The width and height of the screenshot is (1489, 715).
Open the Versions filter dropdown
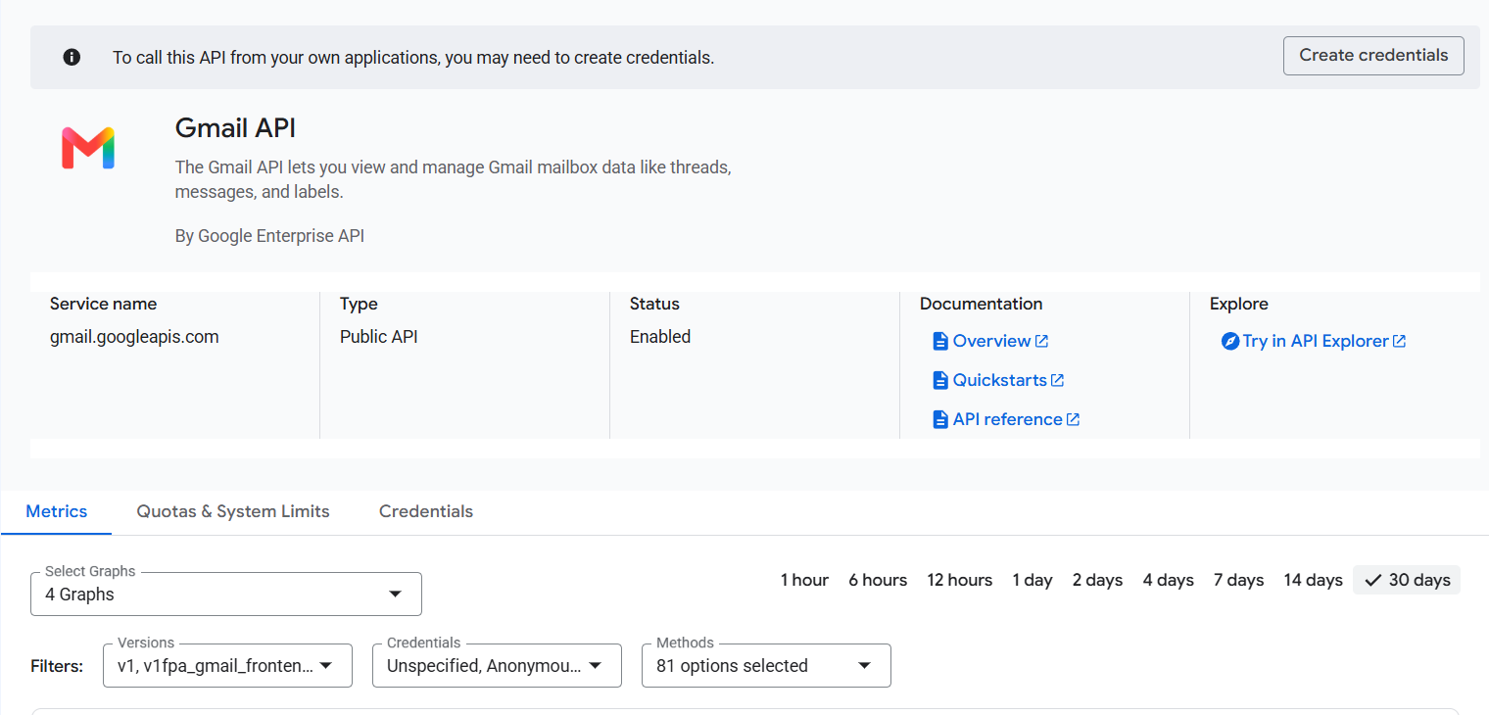(x=227, y=665)
